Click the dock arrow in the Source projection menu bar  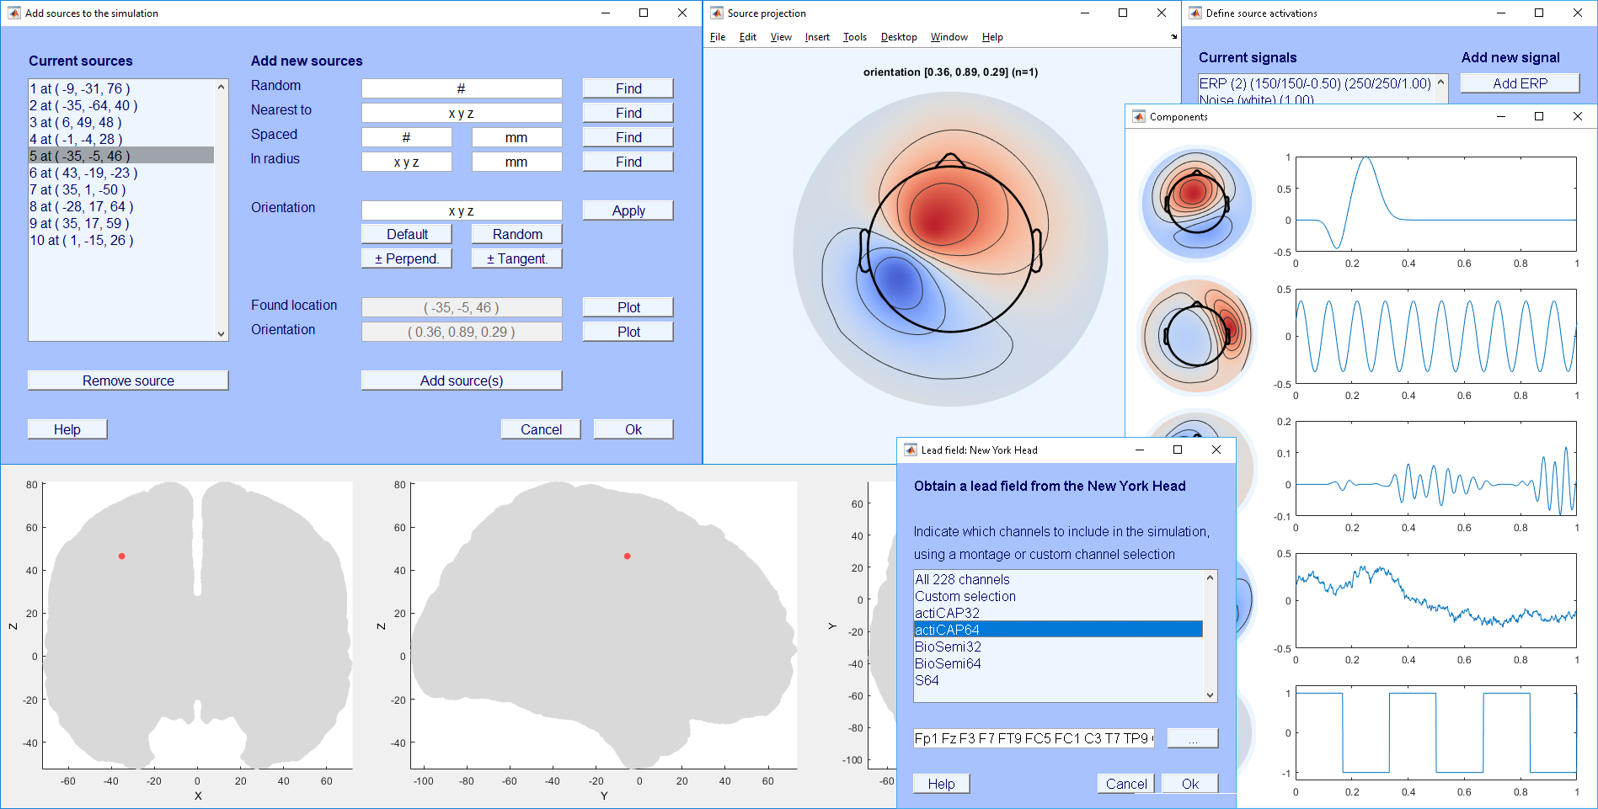pyautogui.click(x=1173, y=37)
